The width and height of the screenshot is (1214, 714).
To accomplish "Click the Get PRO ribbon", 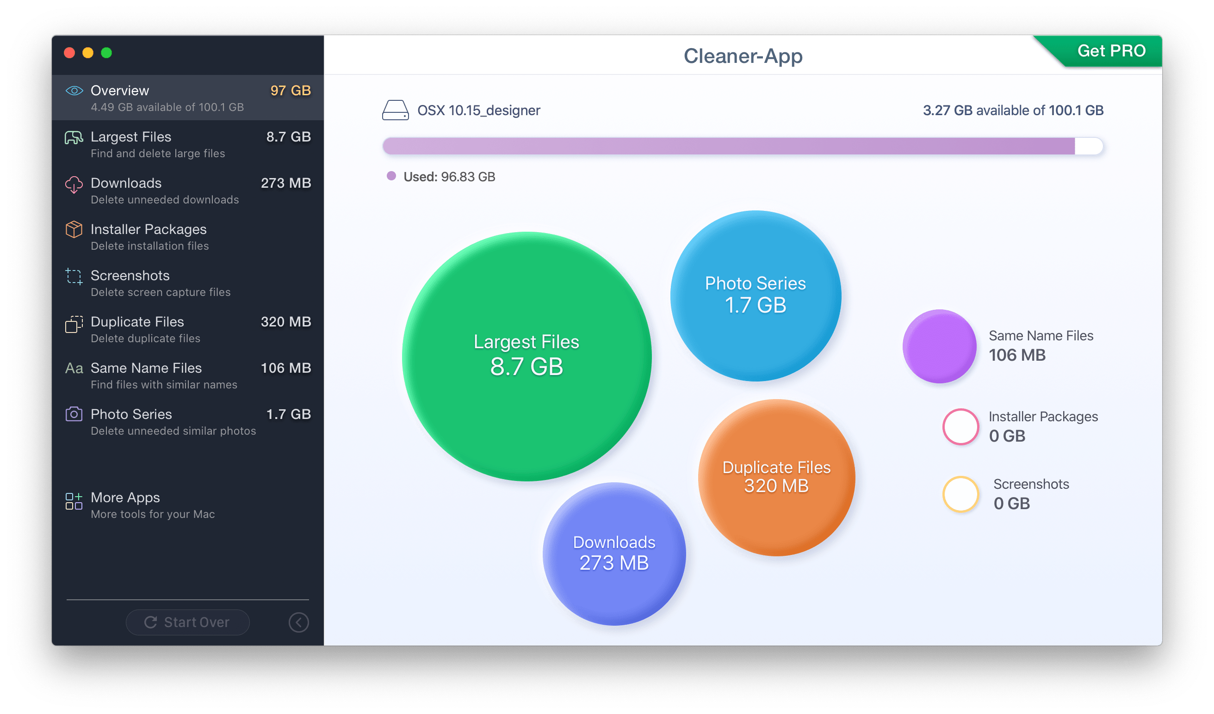I will 1103,51.
